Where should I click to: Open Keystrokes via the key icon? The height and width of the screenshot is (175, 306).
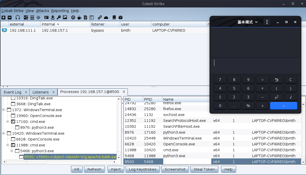pyautogui.click(x=59, y=17)
